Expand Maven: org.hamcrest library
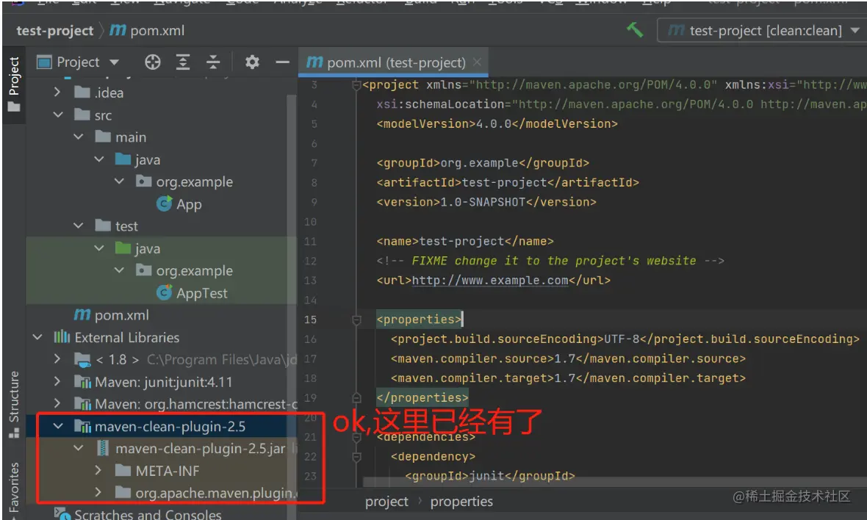Image resolution: width=867 pixels, height=520 pixels. click(x=57, y=403)
